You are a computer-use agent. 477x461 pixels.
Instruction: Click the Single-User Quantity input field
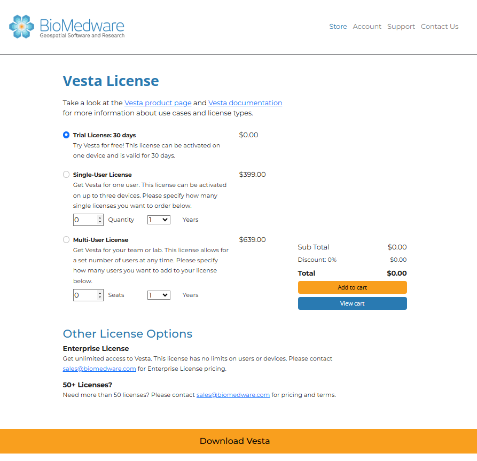pos(88,220)
